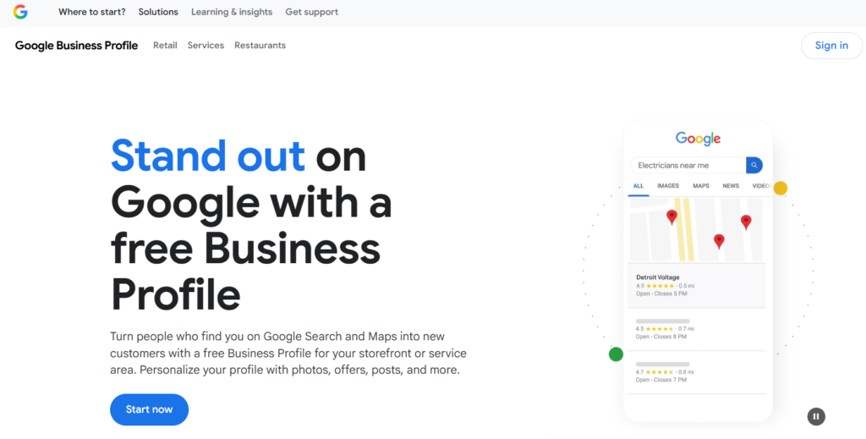This screenshot has width=866, height=439.
Task: Click the Google Business Profile title link
Action: point(76,46)
